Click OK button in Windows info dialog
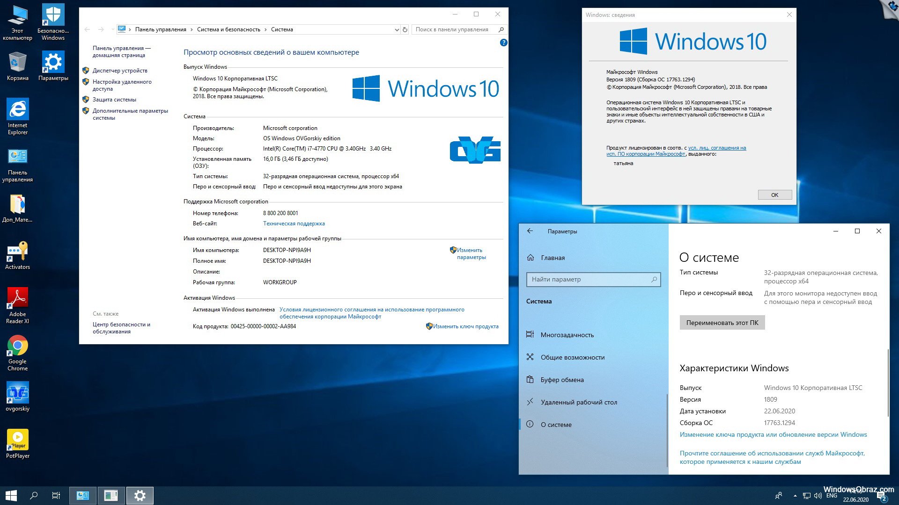 [x=774, y=195]
